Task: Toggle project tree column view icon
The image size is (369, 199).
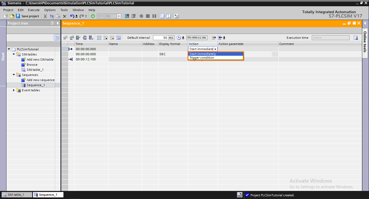Action: point(52,23)
